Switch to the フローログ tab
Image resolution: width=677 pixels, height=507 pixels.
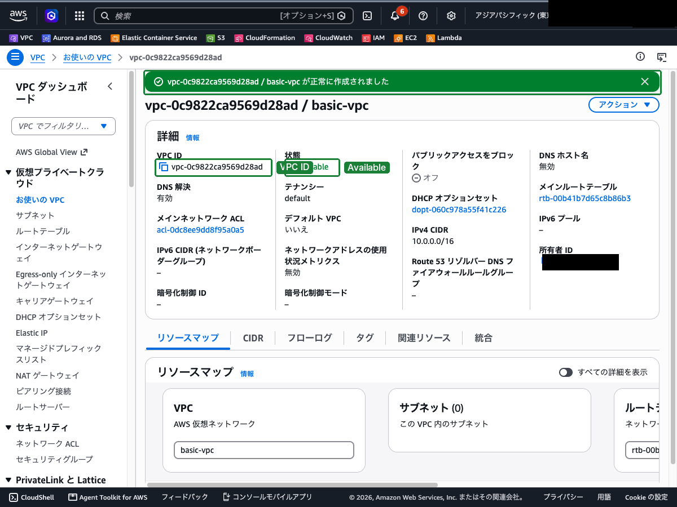point(310,338)
